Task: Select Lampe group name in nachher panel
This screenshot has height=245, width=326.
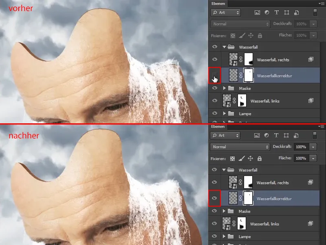Action: pos(245,237)
